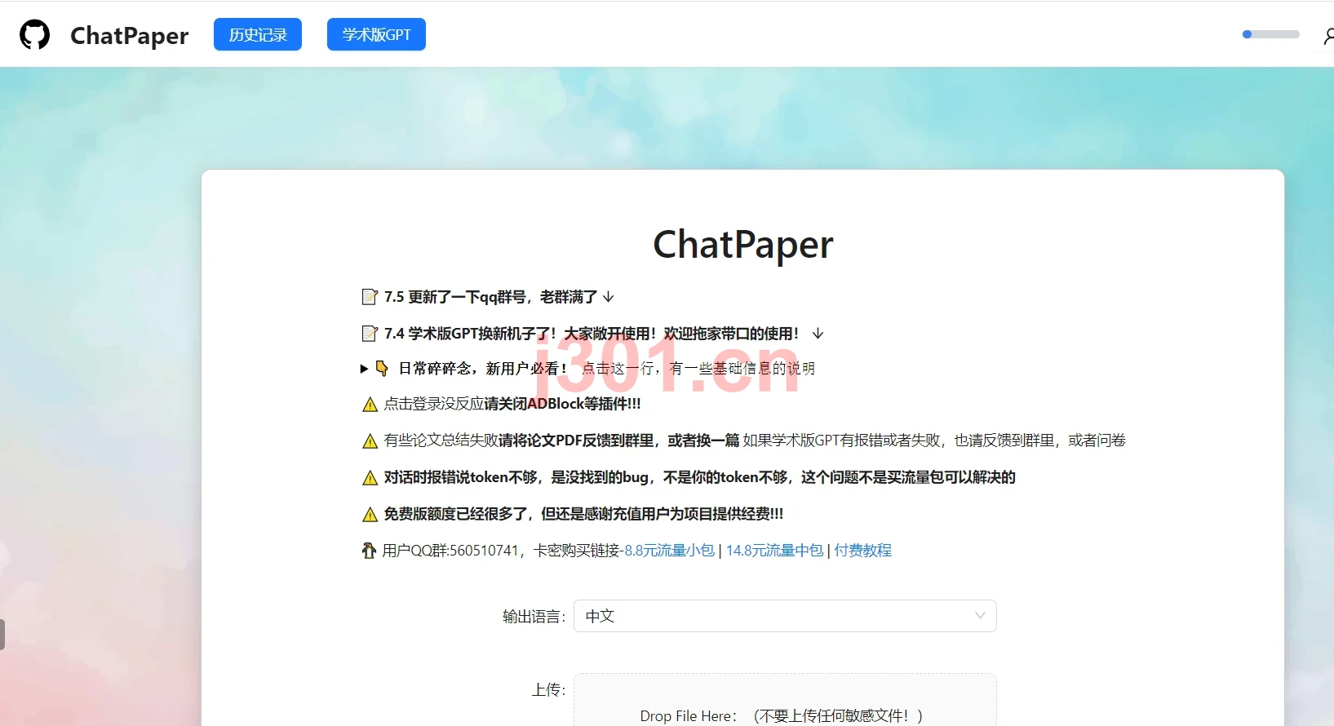
Task: Open the 8.8元流量小包 purchase link
Action: 669,551
